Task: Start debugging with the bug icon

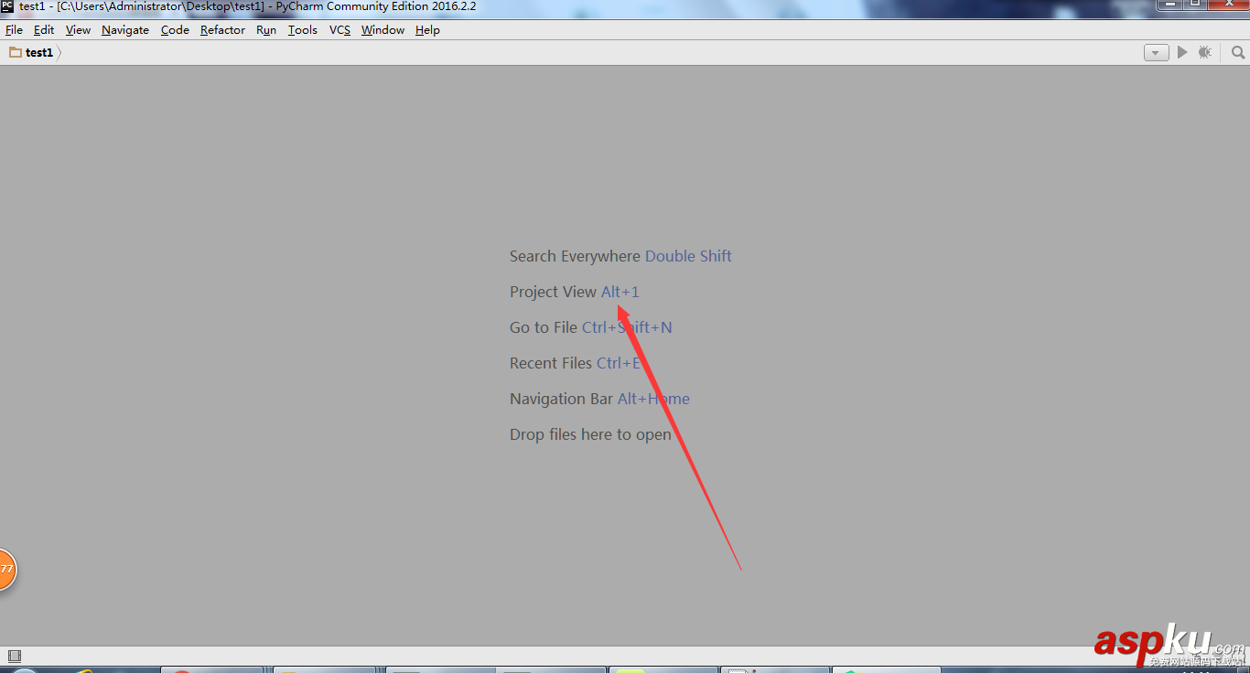Action: (1205, 53)
